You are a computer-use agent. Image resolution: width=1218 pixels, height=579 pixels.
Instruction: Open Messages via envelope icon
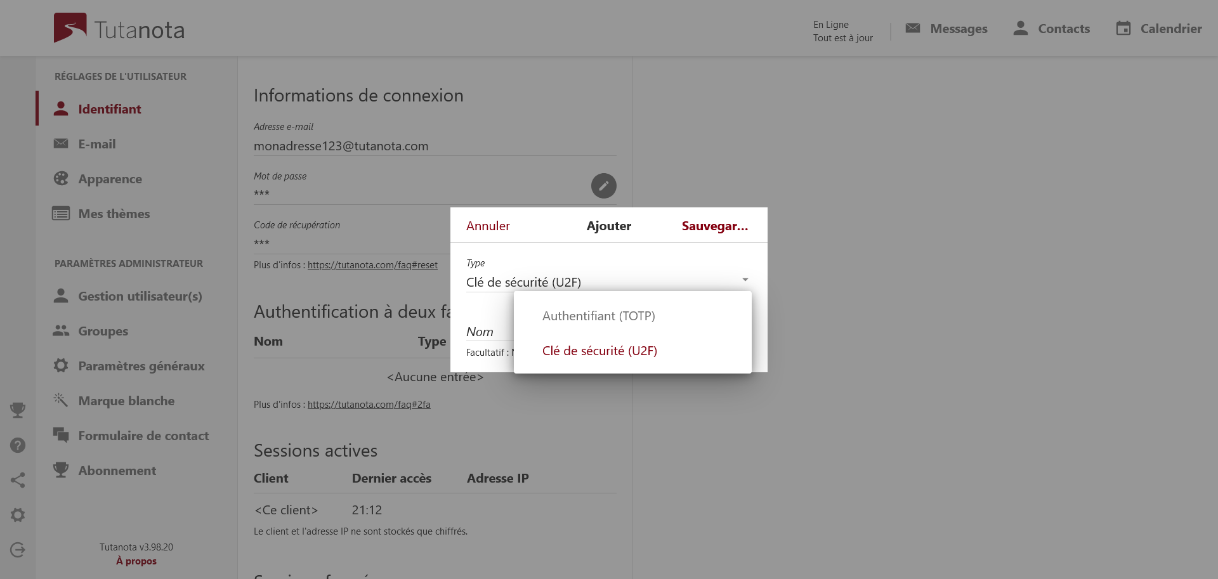(x=913, y=29)
